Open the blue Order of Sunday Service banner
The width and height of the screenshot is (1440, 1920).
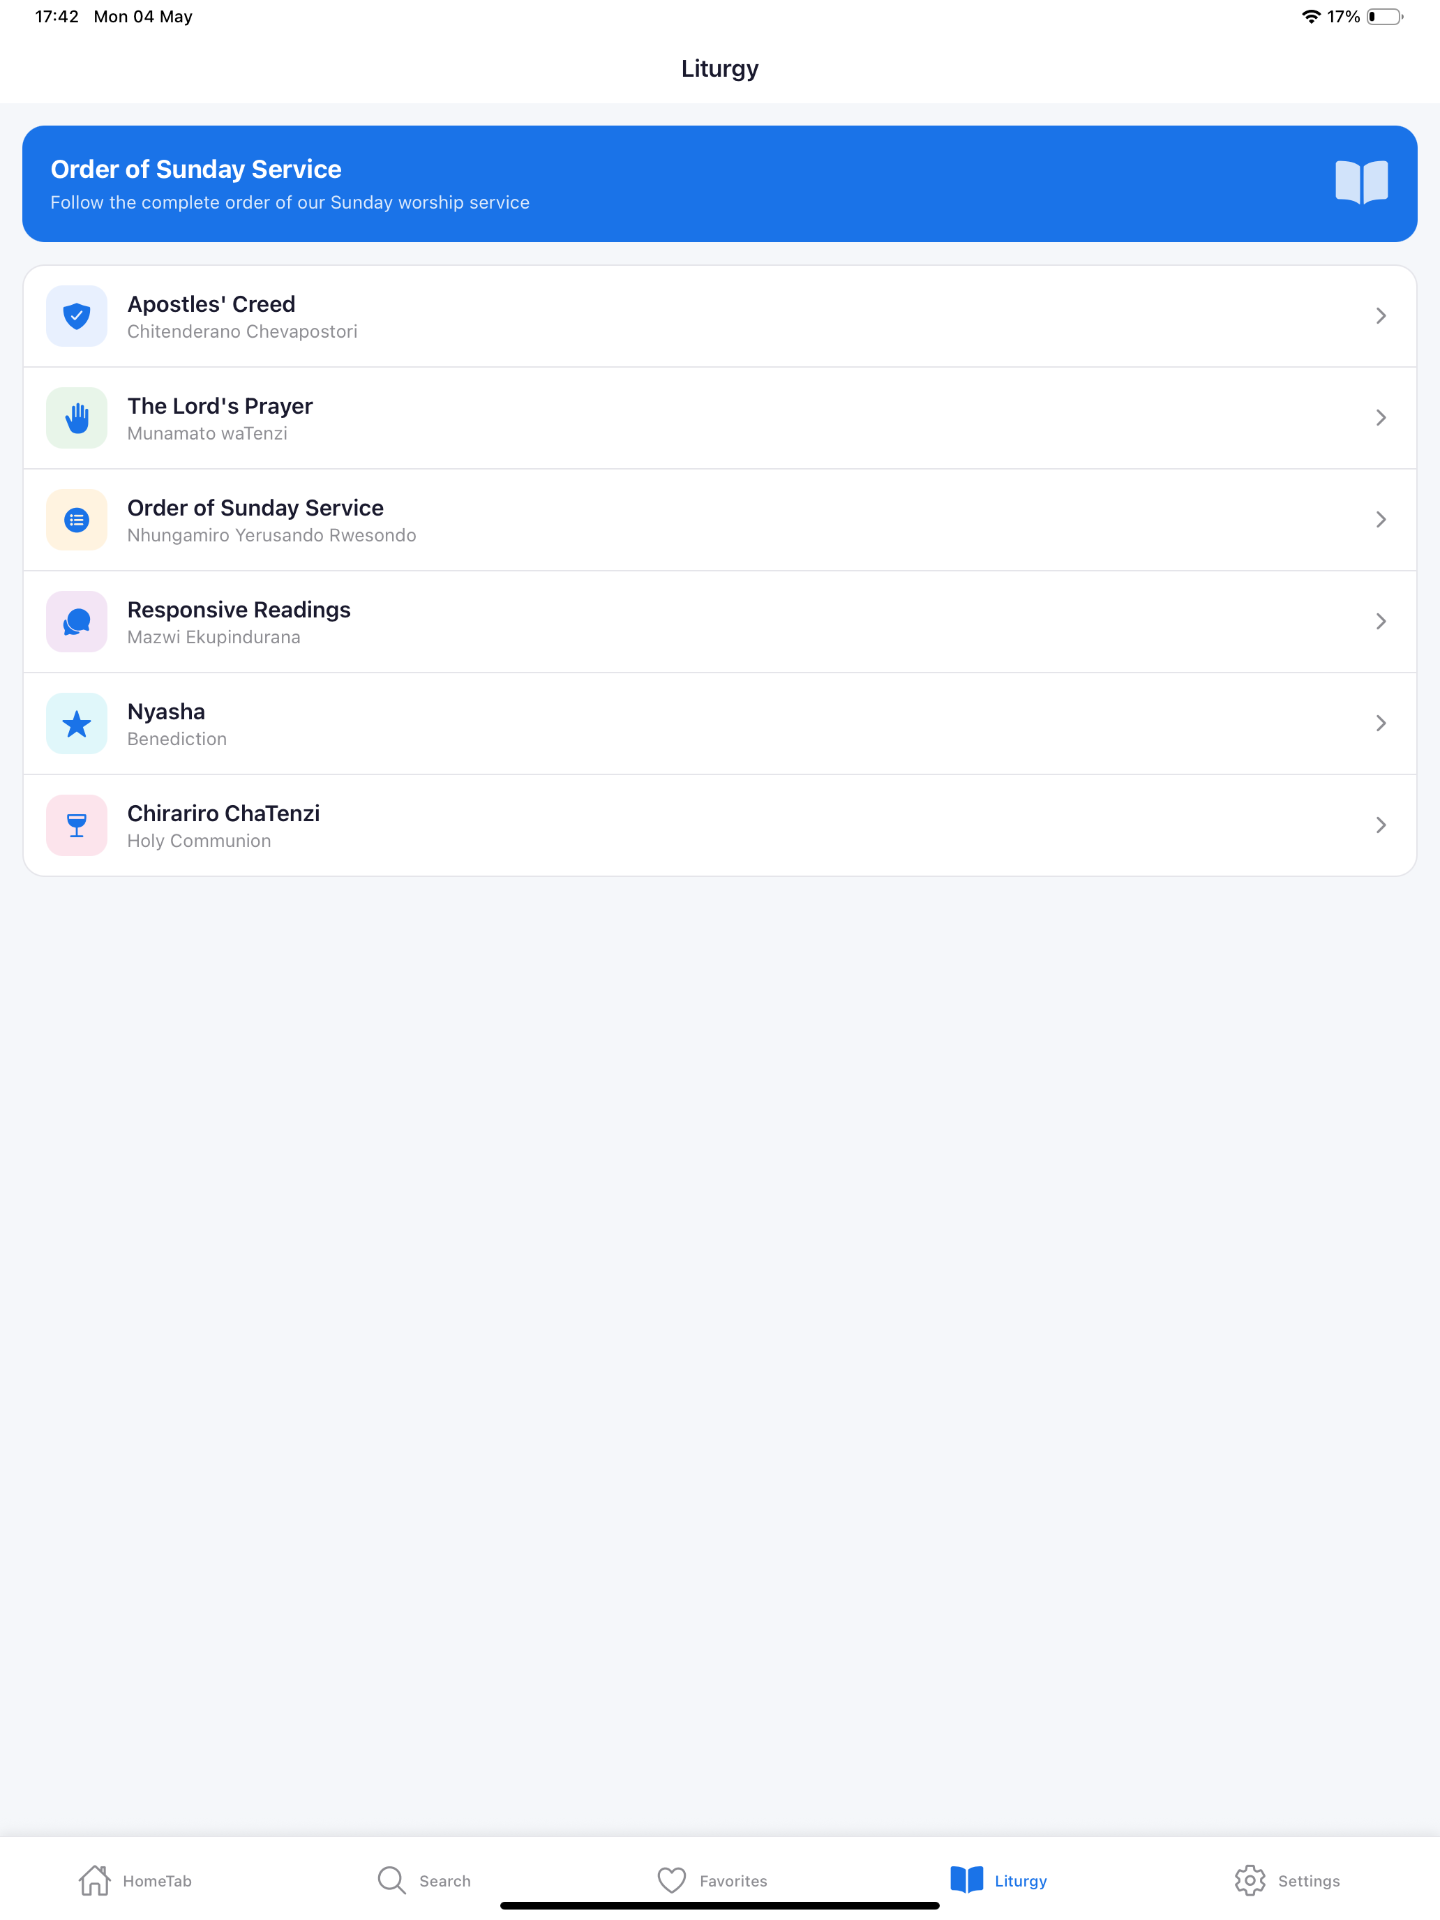pyautogui.click(x=719, y=184)
